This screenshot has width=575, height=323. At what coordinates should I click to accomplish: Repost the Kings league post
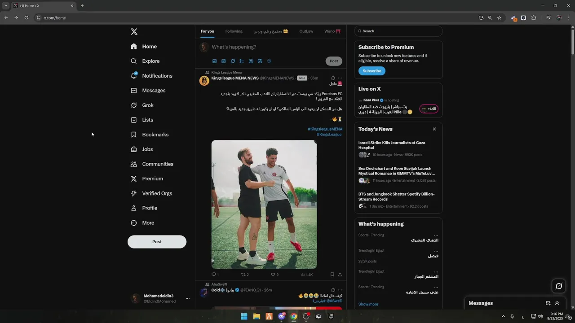[x=245, y=275]
